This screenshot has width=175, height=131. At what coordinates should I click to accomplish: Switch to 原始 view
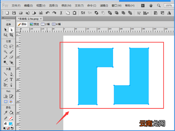point(22,24)
